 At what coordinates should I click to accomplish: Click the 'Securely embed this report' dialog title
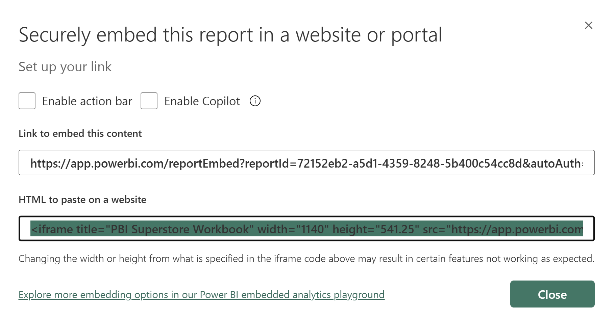pyautogui.click(x=230, y=35)
